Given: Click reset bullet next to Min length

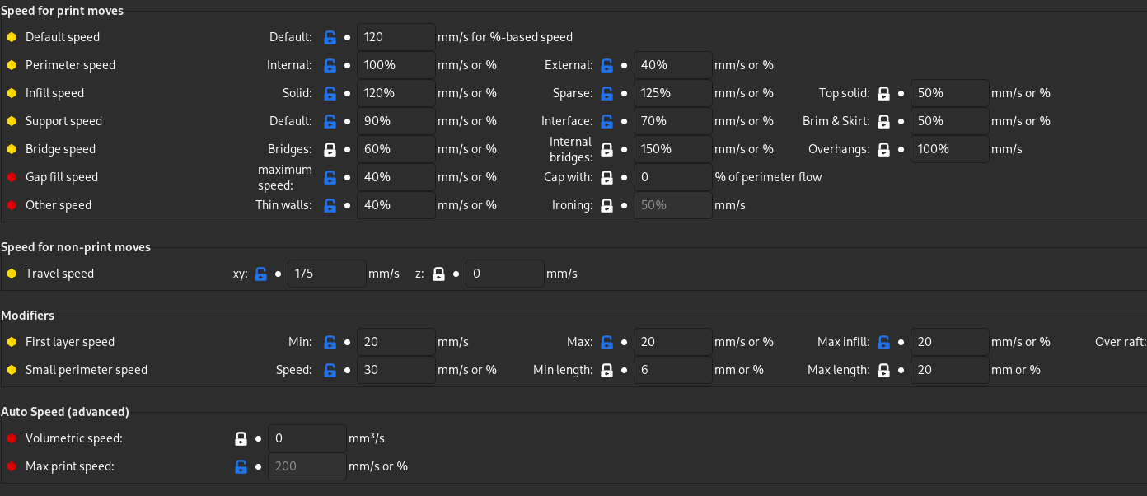Looking at the screenshot, I should 624,370.
